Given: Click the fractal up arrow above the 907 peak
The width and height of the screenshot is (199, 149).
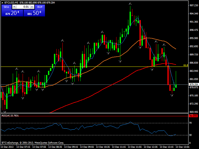Looking at the screenshot, I should (130, 4).
